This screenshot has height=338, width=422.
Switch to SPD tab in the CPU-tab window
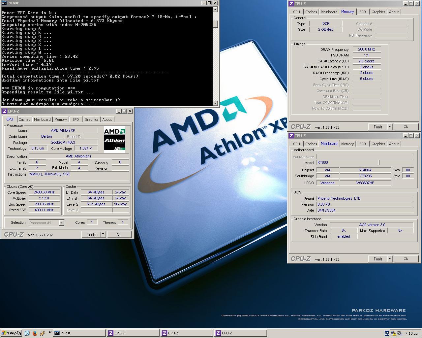click(76, 119)
